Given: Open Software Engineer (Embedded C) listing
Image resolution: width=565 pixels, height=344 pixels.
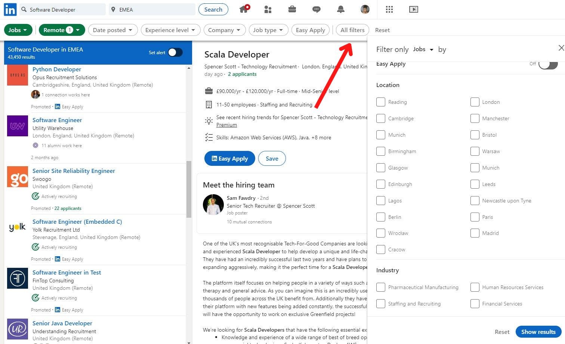Looking at the screenshot, I should click(77, 221).
